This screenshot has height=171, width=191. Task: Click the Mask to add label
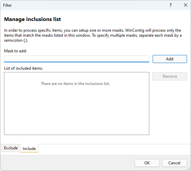pyautogui.click(x=15, y=51)
